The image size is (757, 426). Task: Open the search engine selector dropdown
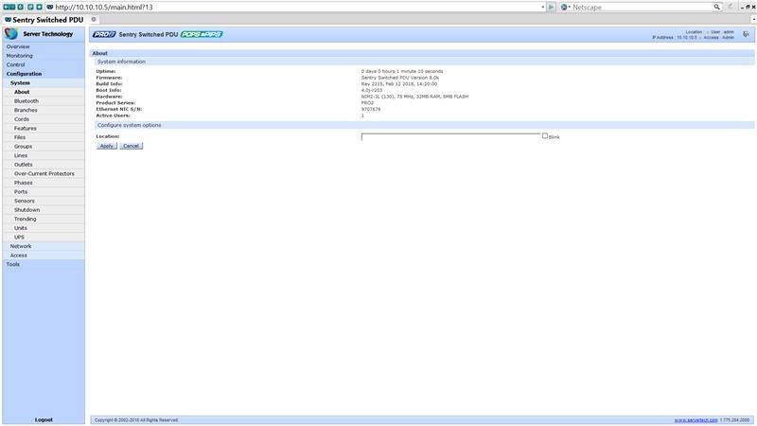[x=570, y=8]
